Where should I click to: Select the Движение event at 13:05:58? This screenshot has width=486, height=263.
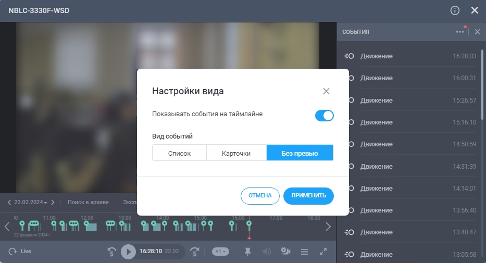pyautogui.click(x=410, y=254)
